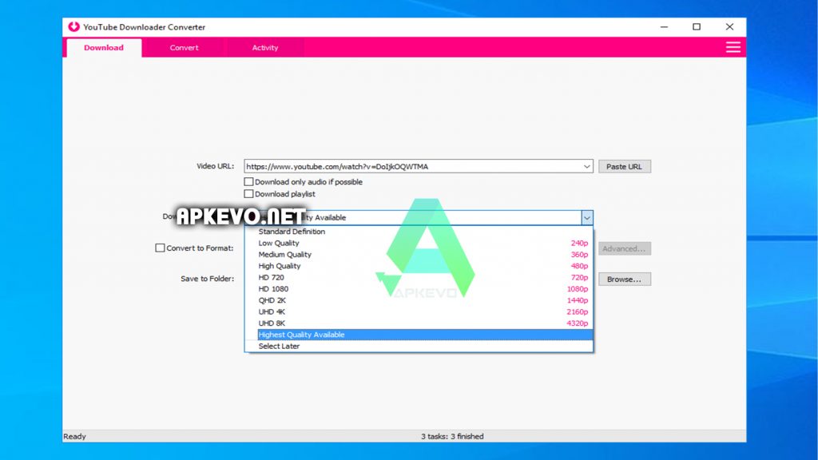Select High Quality 480p option
This screenshot has height=460, width=818.
419,266
